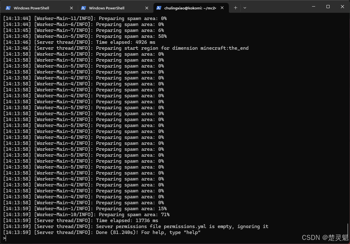
Task: Click 'Time elapsed: 4926 ms' line
Action: pyautogui.click(x=79, y=42)
